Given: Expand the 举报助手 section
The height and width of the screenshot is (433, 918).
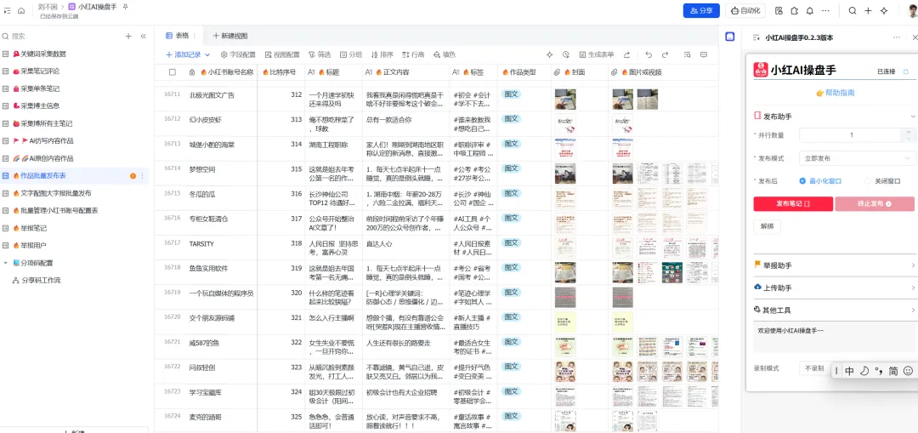Looking at the screenshot, I should pyautogui.click(x=835, y=265).
